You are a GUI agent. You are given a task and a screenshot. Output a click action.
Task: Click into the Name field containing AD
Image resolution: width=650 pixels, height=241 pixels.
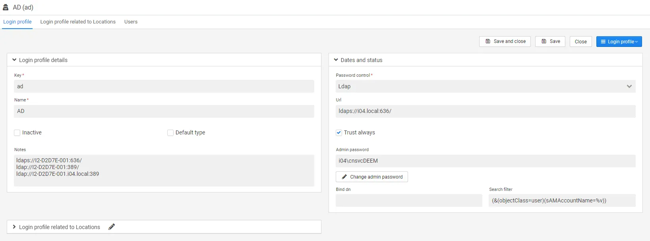[164, 111]
